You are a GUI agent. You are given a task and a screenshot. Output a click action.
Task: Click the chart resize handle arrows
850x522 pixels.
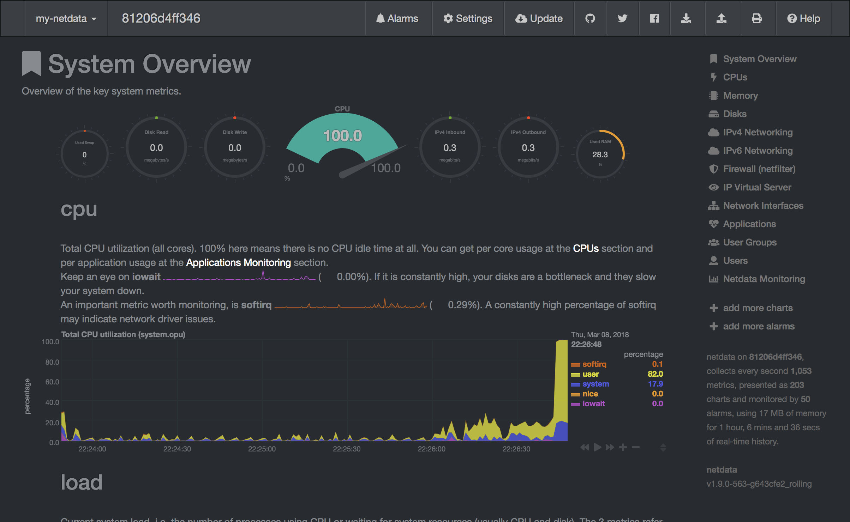pos(663,447)
